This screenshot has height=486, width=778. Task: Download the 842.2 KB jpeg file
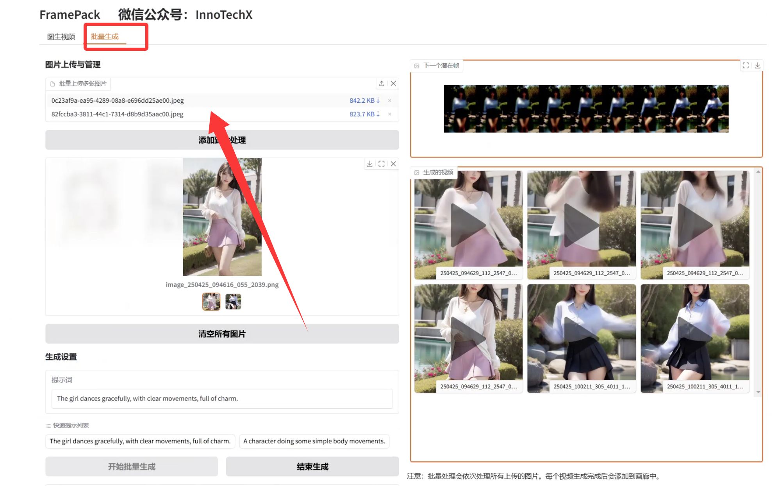tap(364, 100)
